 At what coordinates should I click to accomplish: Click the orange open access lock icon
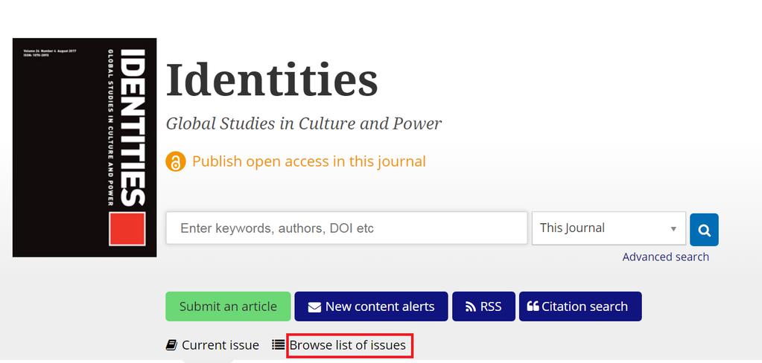(x=176, y=161)
